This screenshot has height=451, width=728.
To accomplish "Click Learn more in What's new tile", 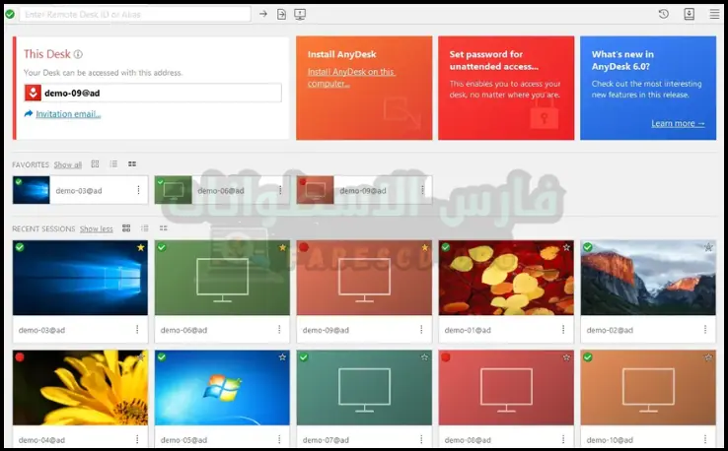I will [678, 123].
